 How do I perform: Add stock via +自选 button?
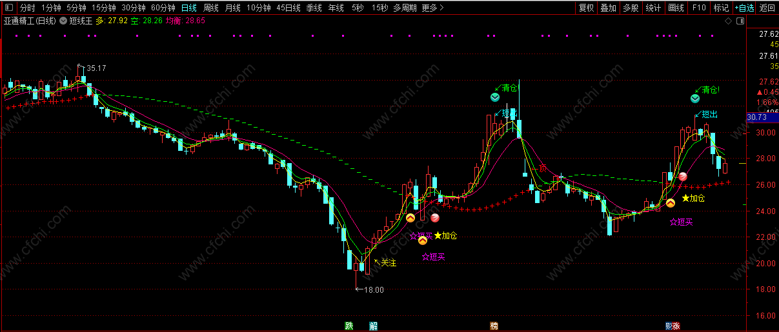pyautogui.click(x=744, y=8)
